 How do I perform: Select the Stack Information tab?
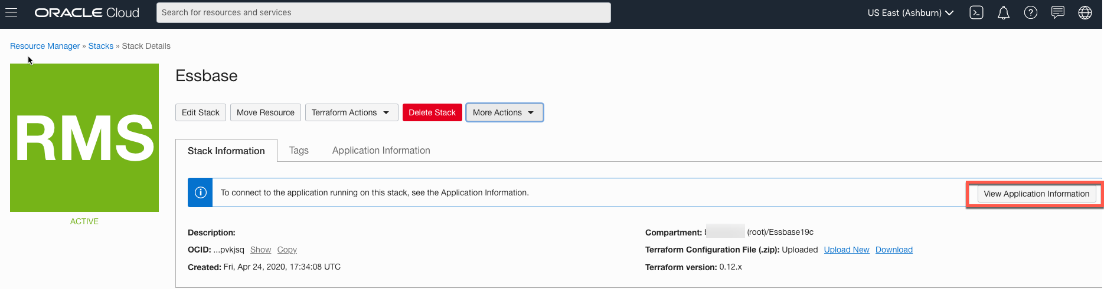coord(226,151)
